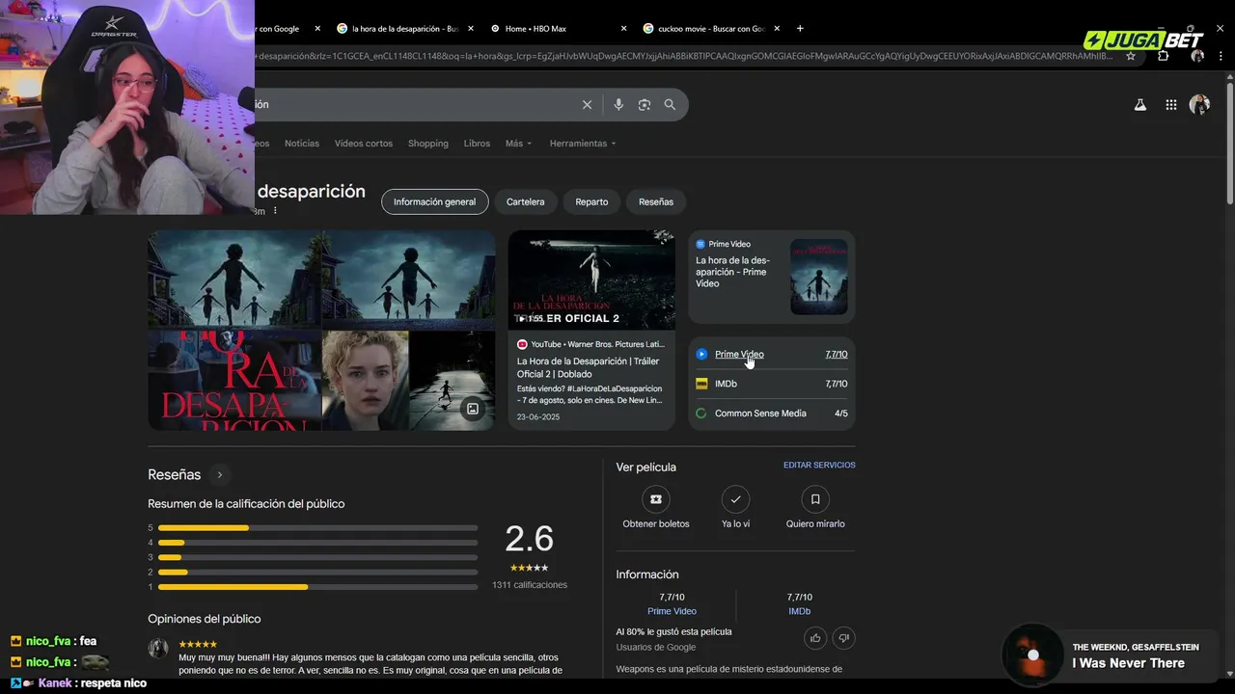Give a thumbs up to the movie

(x=815, y=638)
